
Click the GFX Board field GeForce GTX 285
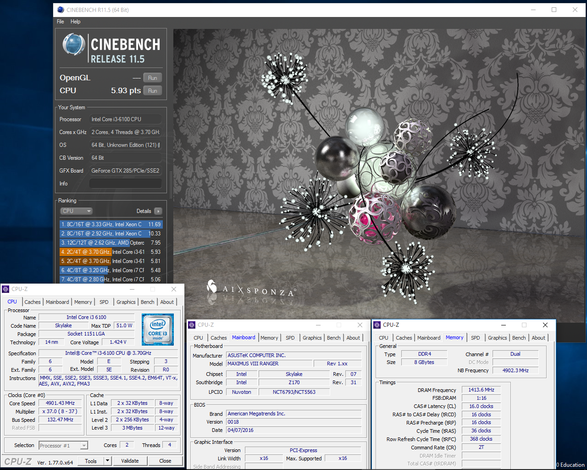pyautogui.click(x=126, y=171)
